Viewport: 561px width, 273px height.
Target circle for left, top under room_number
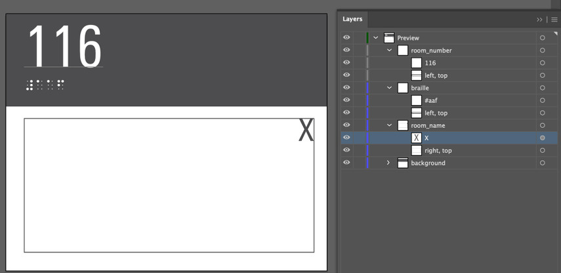coord(543,75)
